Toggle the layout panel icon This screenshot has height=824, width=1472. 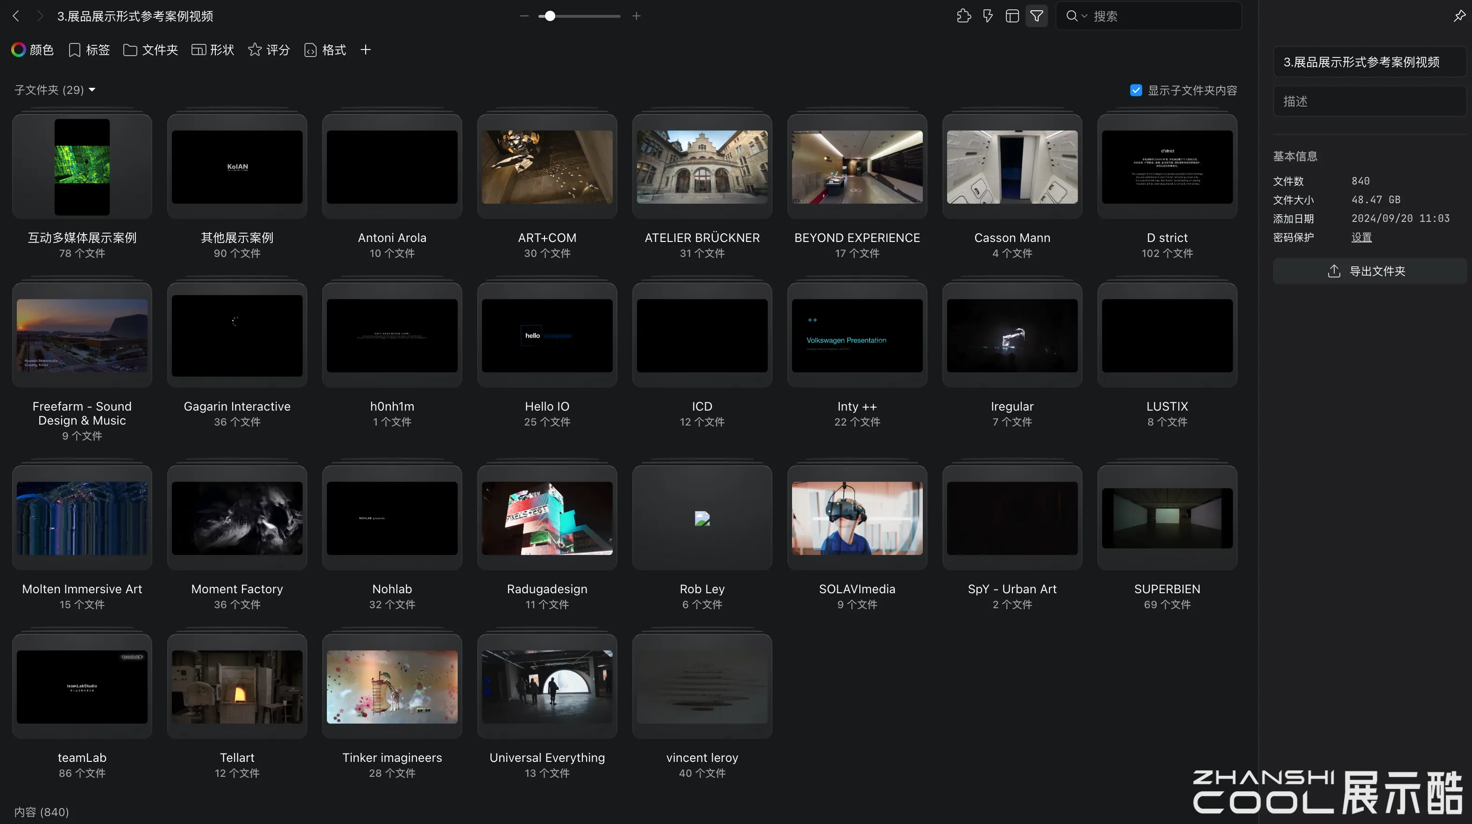coord(1012,16)
